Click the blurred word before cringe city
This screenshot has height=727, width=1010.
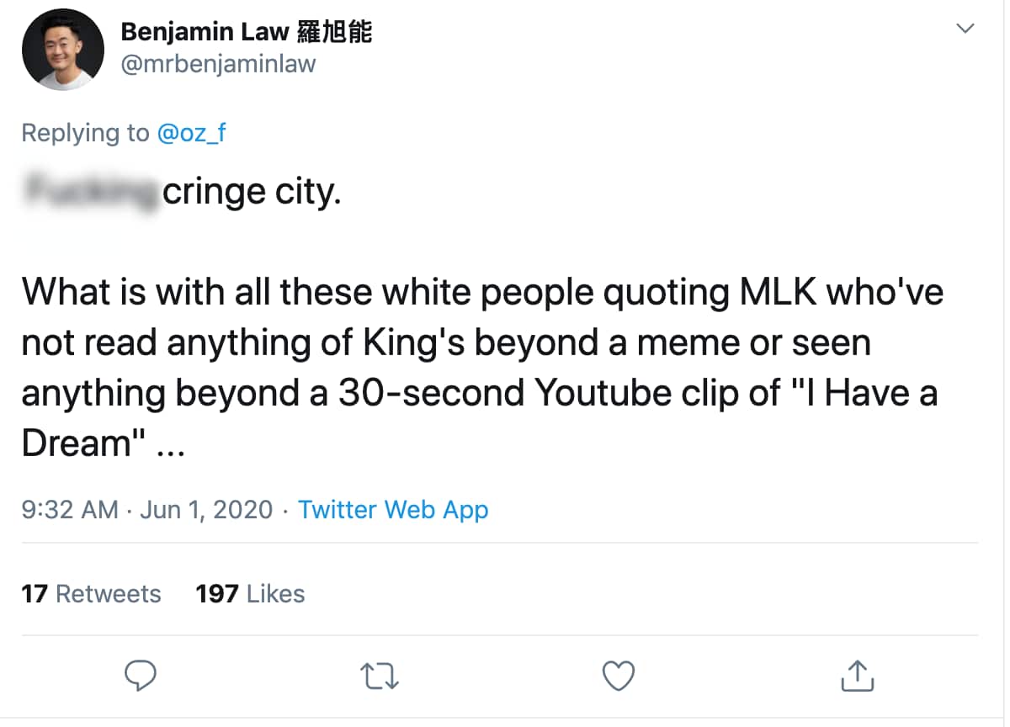90,190
